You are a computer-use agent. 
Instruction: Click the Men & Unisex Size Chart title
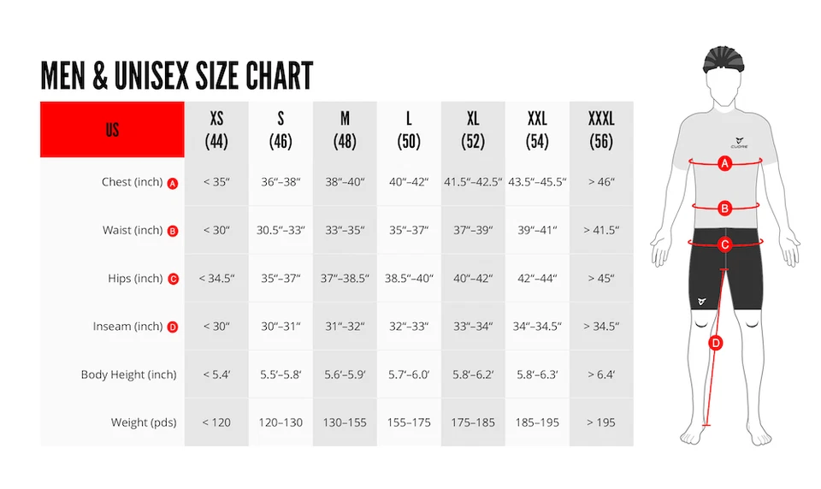(176, 76)
